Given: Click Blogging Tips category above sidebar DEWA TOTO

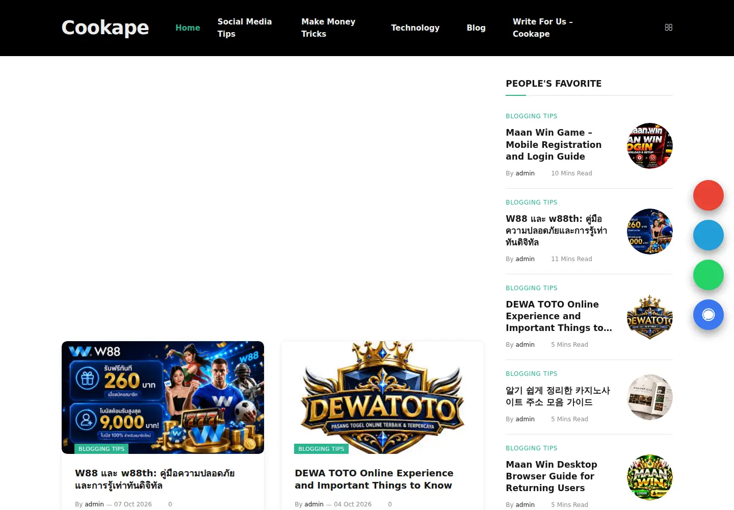Looking at the screenshot, I should tap(531, 288).
